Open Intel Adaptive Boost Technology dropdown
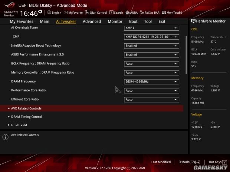Viewport: 230px width, 172px height. [151, 46]
